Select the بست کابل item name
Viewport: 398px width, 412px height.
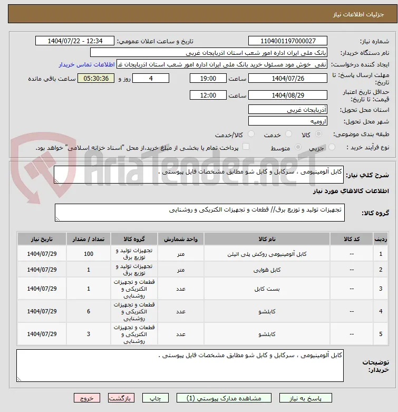267,289
